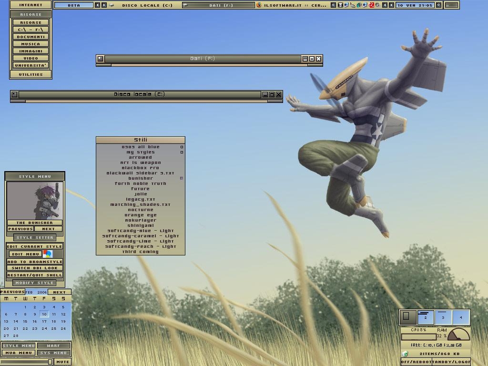The image size is (488, 366).
Task: Open the Musica folder button
Action: [30, 44]
